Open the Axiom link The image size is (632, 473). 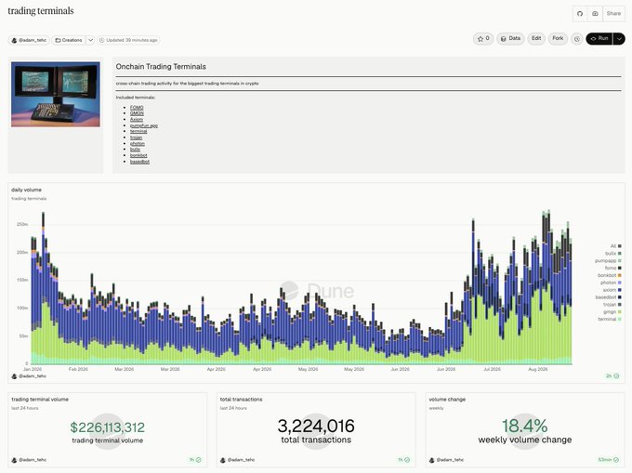tap(137, 120)
